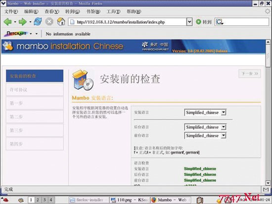
Task: Switch to virtual desktop 2
Action: pyautogui.click(x=38, y=200)
